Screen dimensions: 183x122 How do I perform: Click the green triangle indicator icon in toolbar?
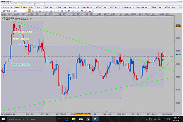point(90,11)
